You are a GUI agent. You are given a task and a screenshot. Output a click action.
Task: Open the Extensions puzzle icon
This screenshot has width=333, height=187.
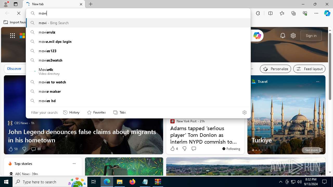point(258,13)
